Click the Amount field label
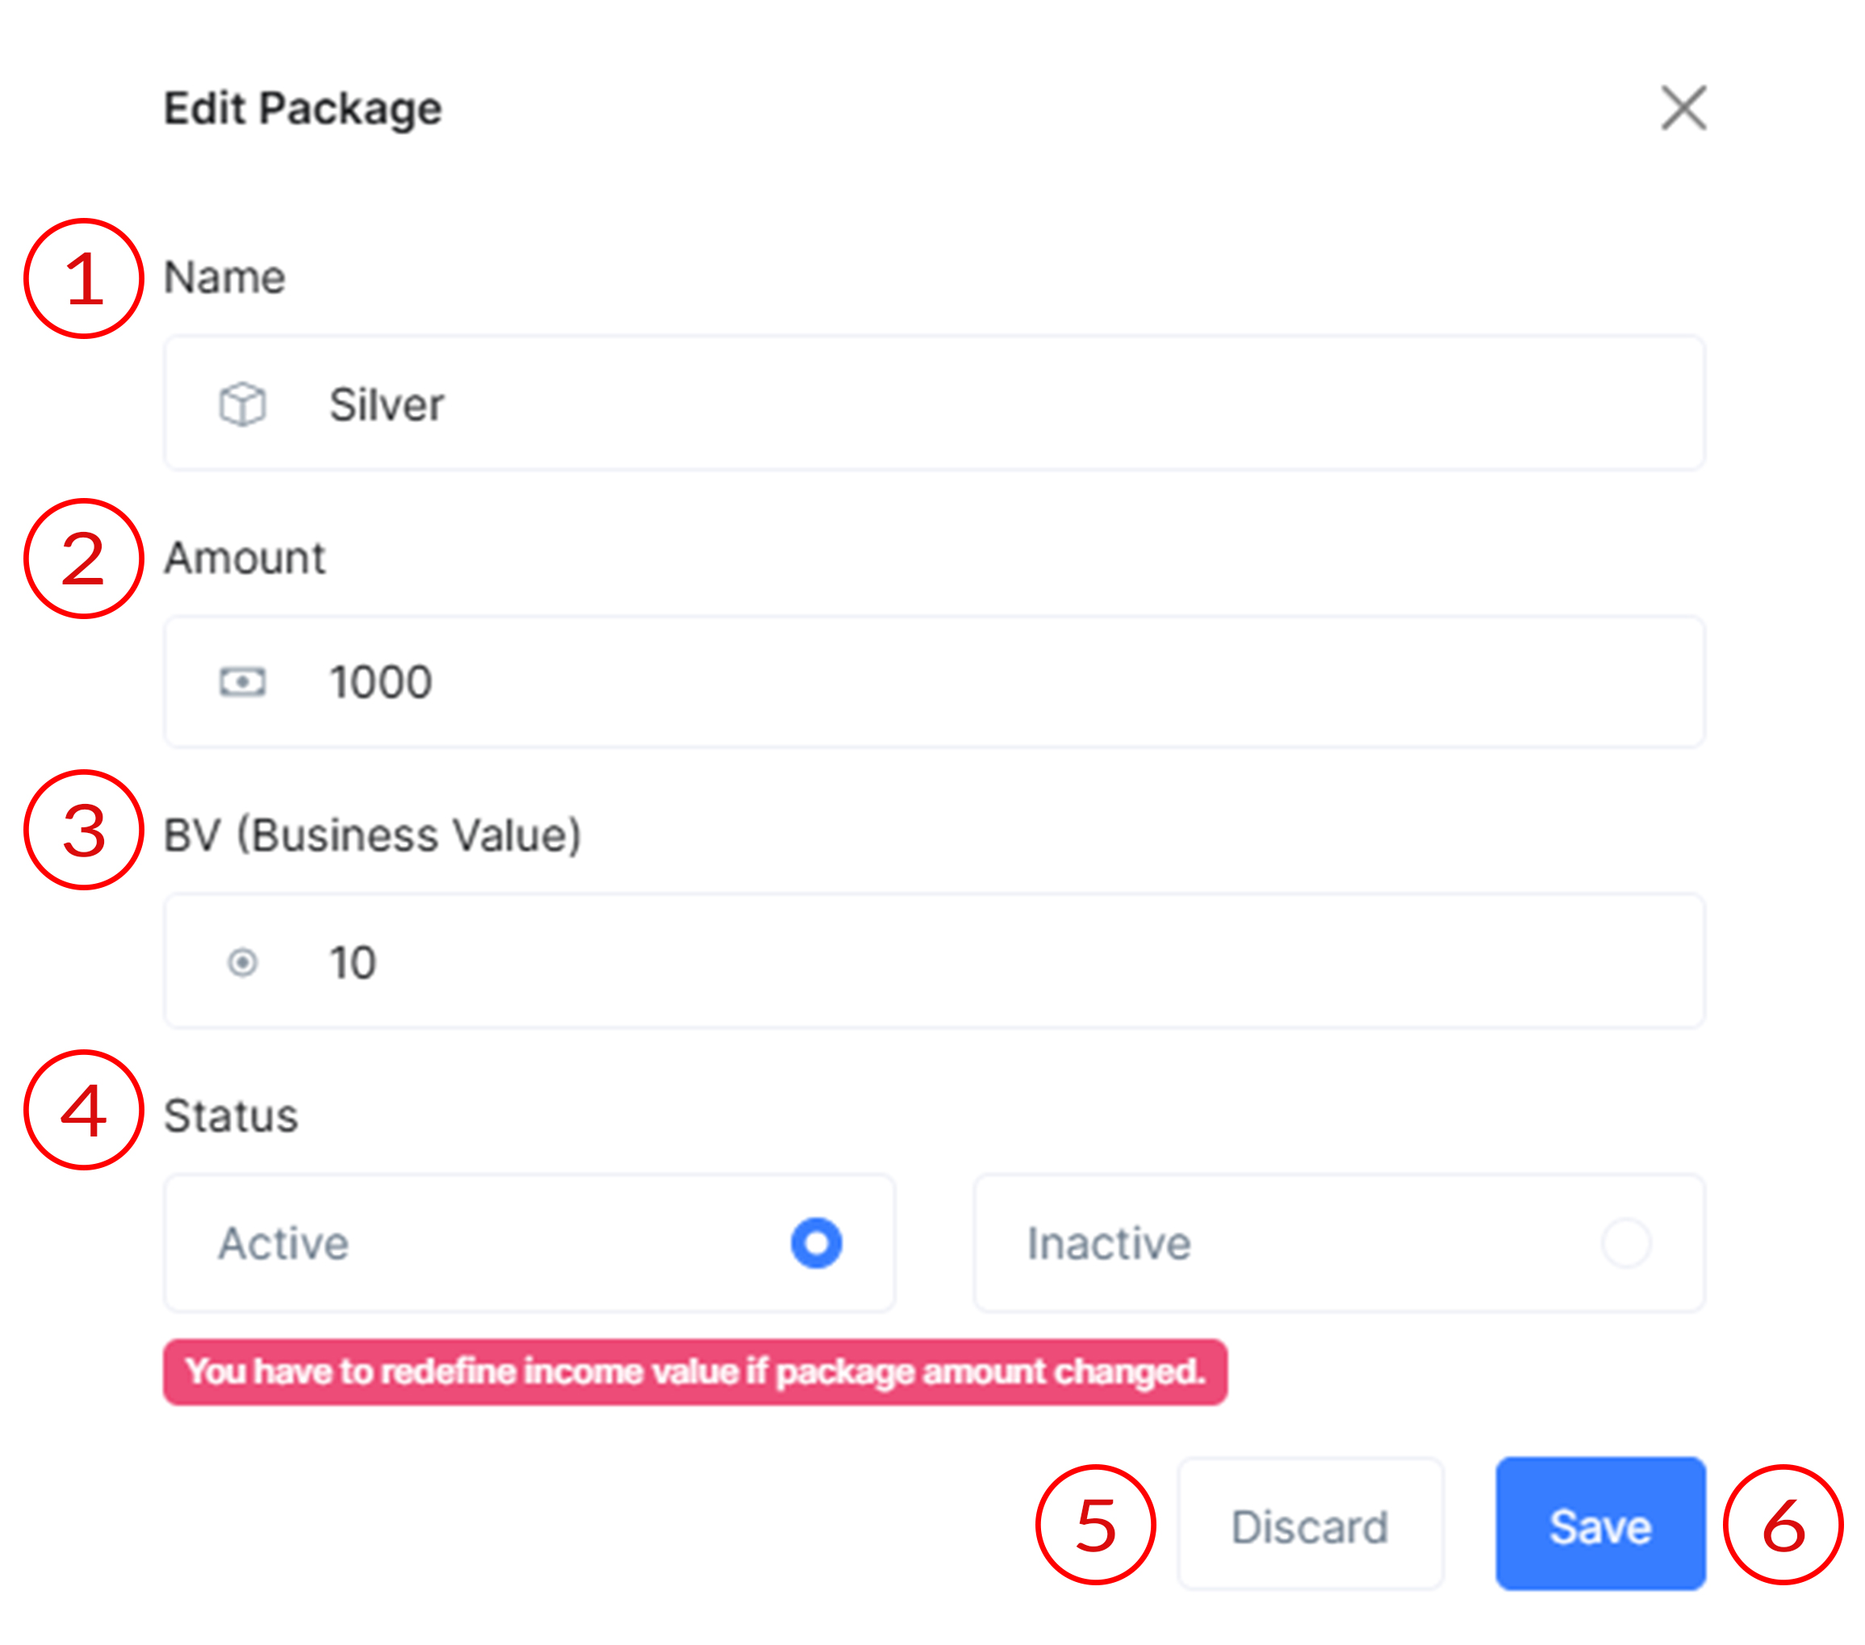The width and height of the screenshot is (1865, 1645). 245,558
